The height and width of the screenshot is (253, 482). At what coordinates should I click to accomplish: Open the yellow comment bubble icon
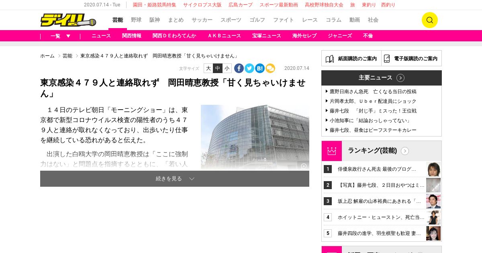tap(270, 68)
